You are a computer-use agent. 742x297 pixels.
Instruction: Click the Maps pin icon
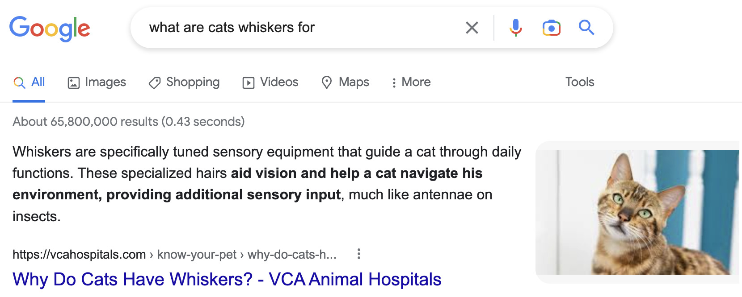click(x=327, y=82)
